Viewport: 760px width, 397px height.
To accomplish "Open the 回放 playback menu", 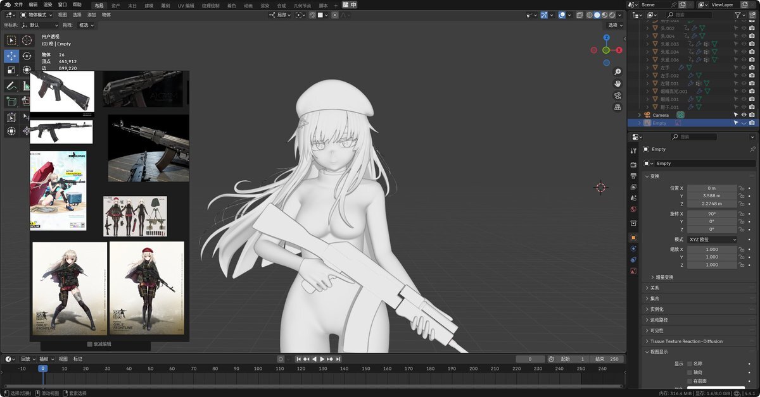I will coord(27,359).
